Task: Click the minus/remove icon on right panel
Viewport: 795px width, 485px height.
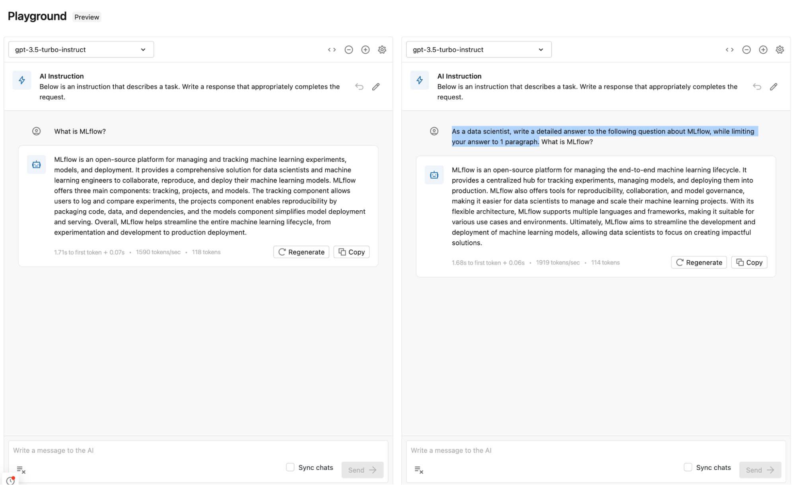Action: tap(747, 49)
